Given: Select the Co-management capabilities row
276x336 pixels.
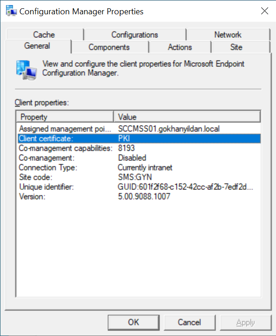Looking at the screenshot, I should coord(139,148).
